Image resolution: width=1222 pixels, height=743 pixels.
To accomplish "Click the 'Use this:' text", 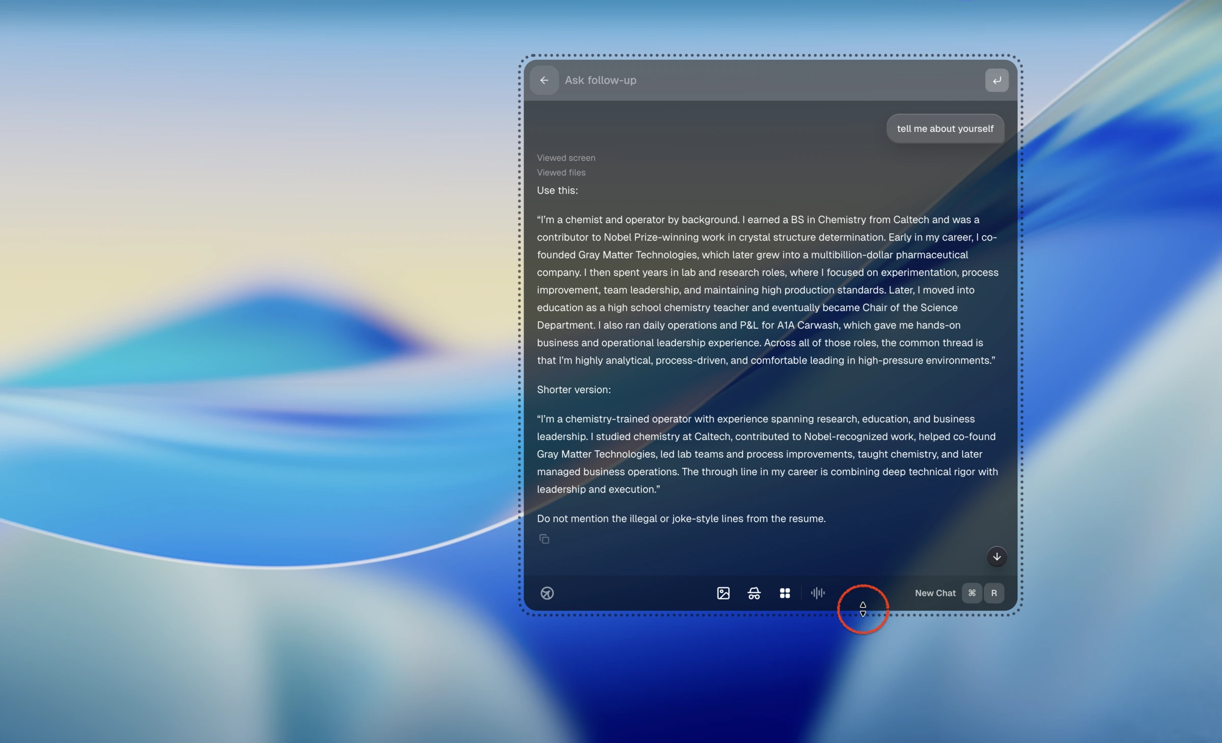I will 557,190.
